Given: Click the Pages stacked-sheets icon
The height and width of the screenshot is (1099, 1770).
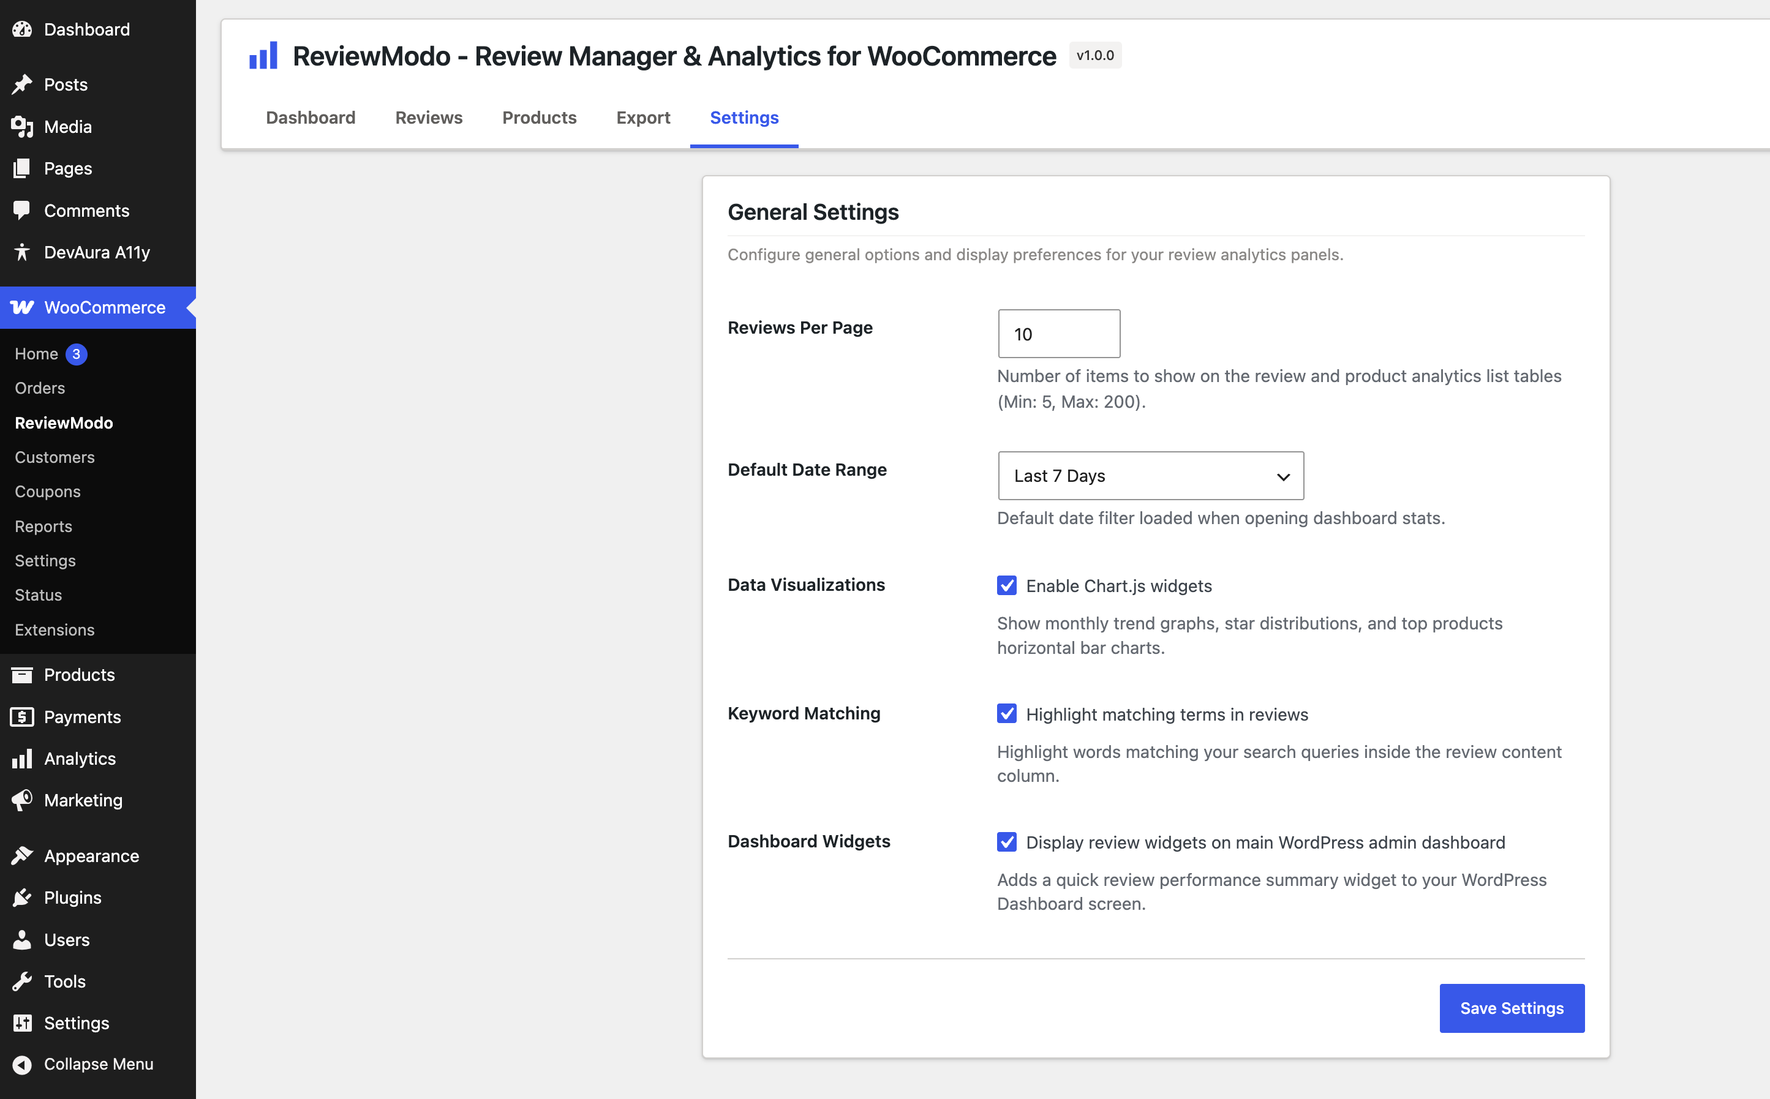Looking at the screenshot, I should (22, 168).
